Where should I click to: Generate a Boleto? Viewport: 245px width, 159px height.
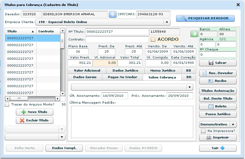click(218, 106)
